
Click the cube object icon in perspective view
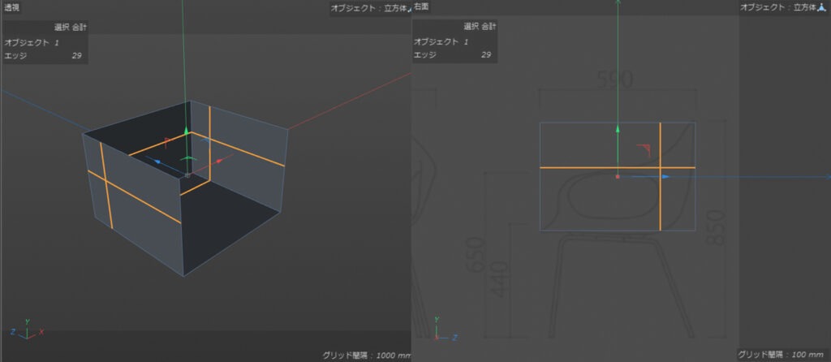[x=408, y=8]
